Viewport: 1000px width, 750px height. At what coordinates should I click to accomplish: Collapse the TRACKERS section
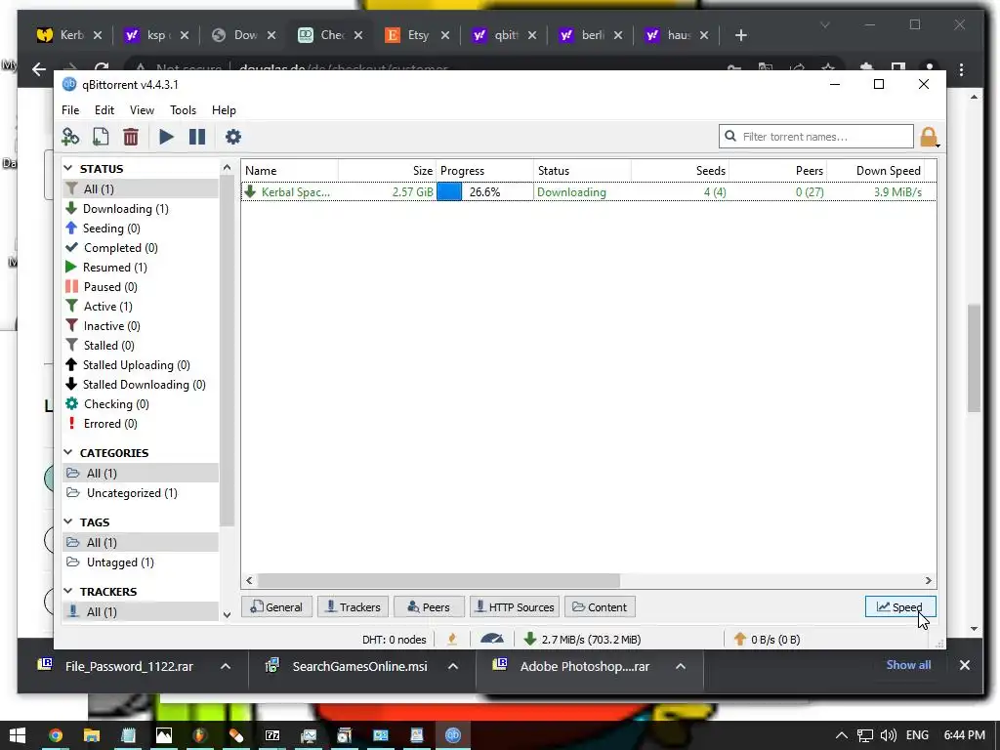[68, 591]
